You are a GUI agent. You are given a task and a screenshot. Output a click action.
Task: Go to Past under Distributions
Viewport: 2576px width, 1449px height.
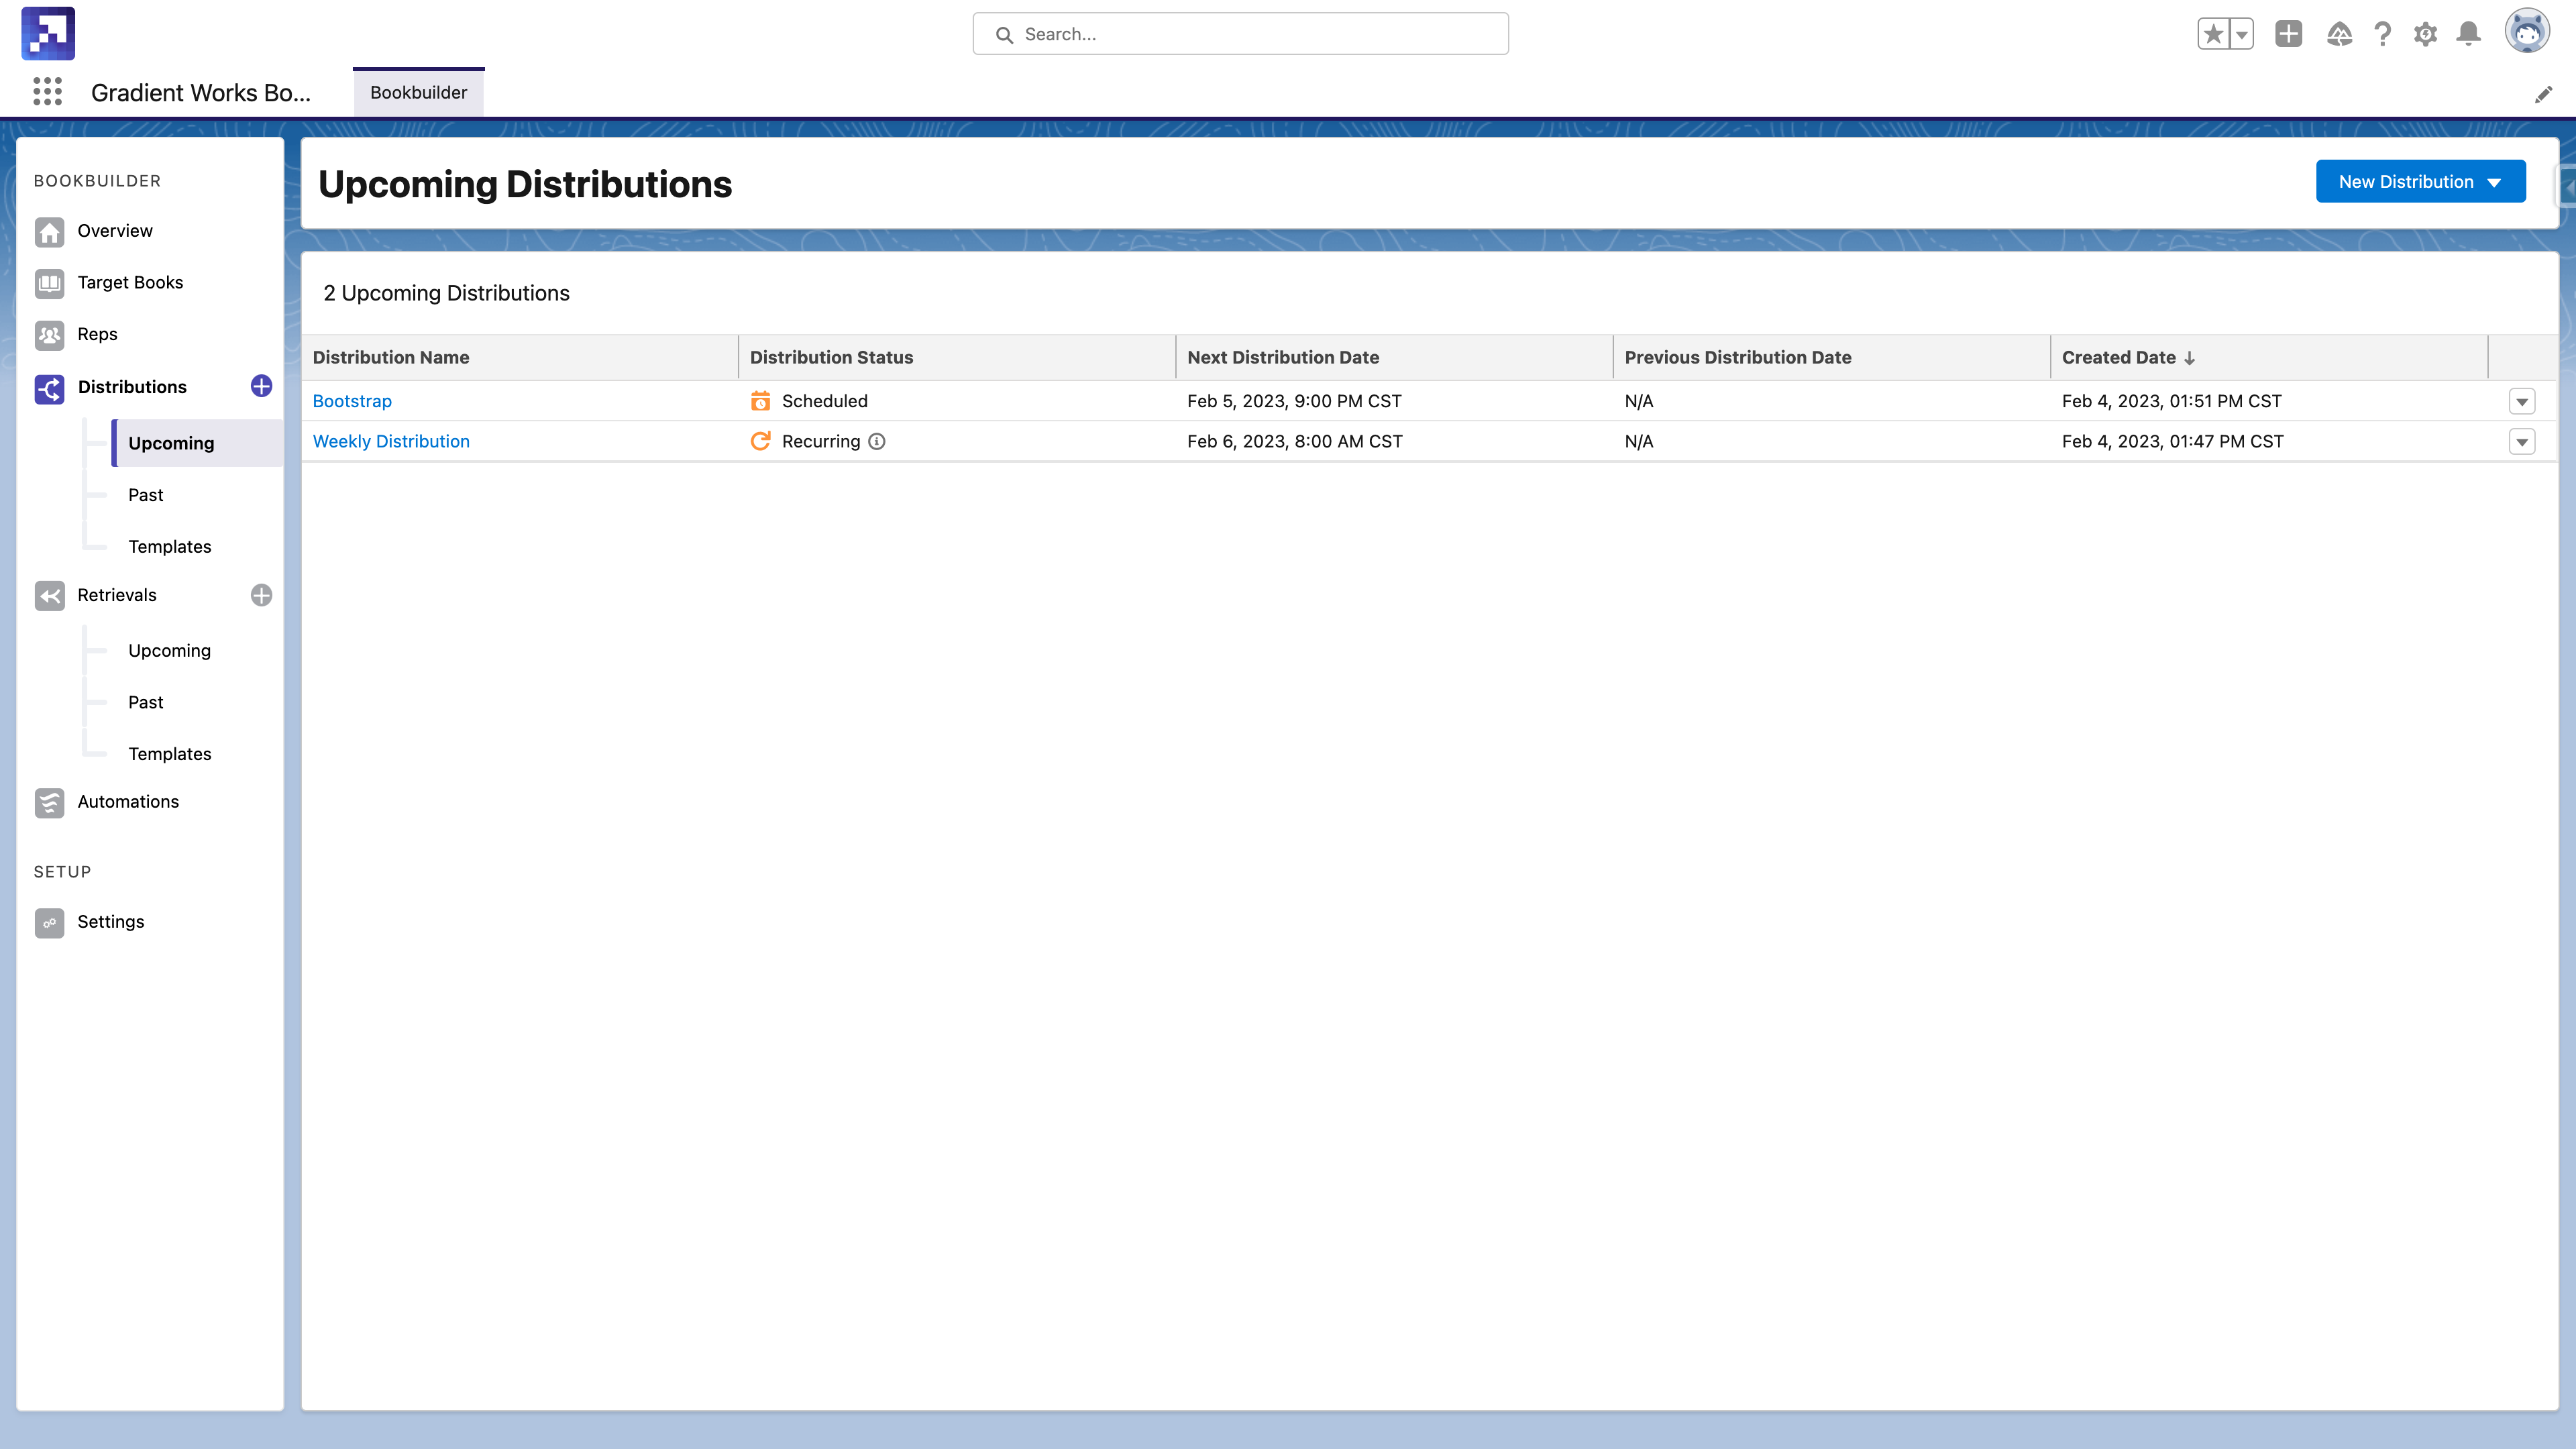pos(146,495)
